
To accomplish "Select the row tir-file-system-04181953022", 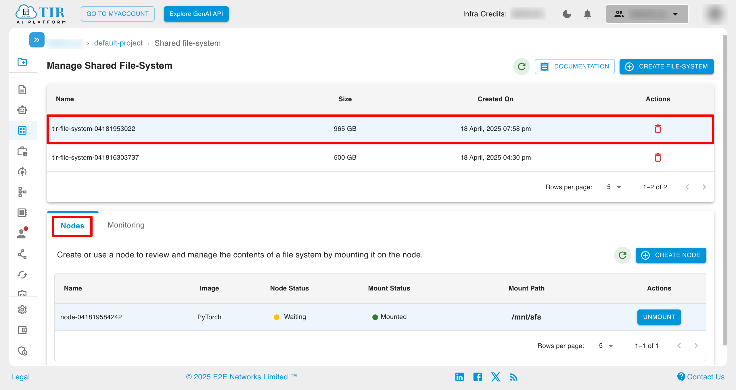I will tap(380, 129).
